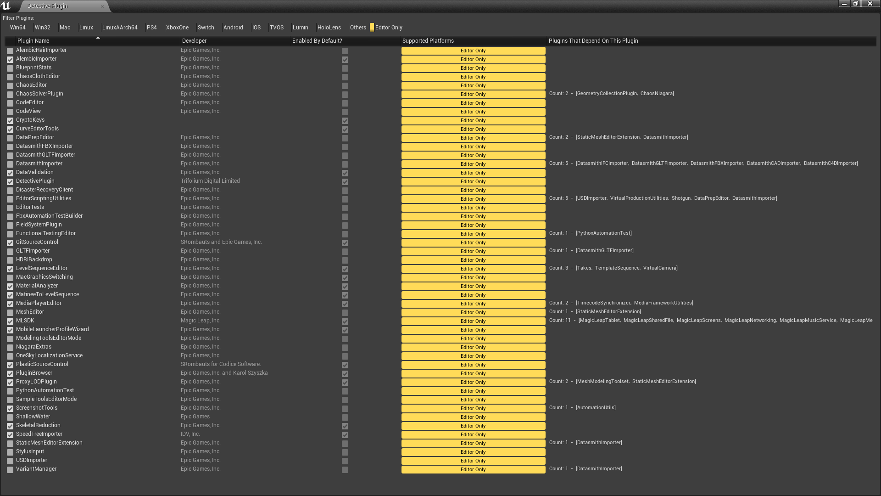Toggle the IOS platform filter
This screenshot has width=881, height=496.
(256, 28)
